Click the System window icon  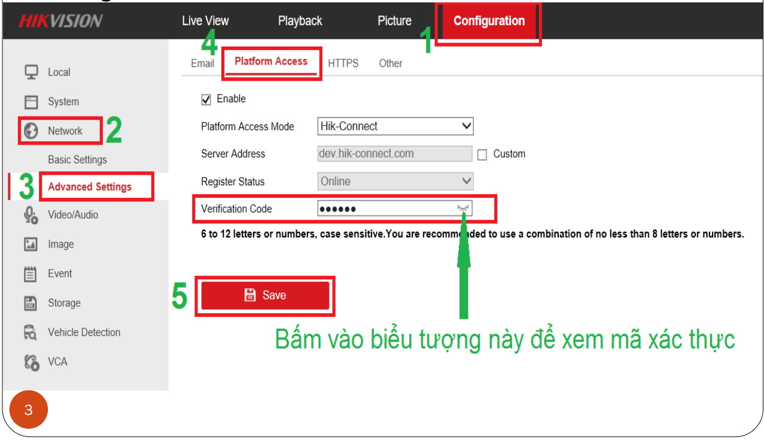tap(31, 102)
